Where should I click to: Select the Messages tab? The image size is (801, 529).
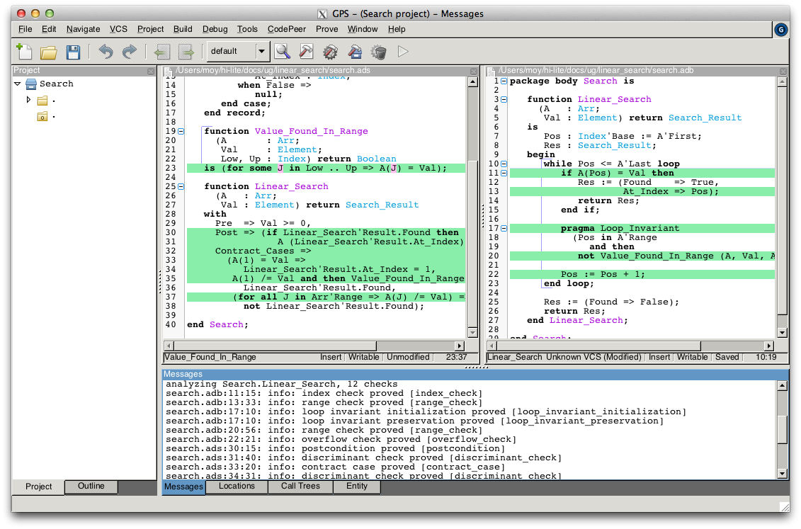coord(184,487)
